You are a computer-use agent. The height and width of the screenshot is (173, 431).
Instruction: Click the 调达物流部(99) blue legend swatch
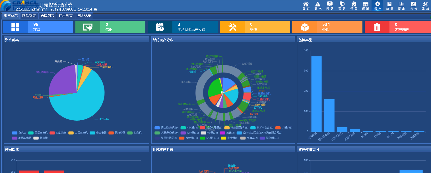(157, 128)
